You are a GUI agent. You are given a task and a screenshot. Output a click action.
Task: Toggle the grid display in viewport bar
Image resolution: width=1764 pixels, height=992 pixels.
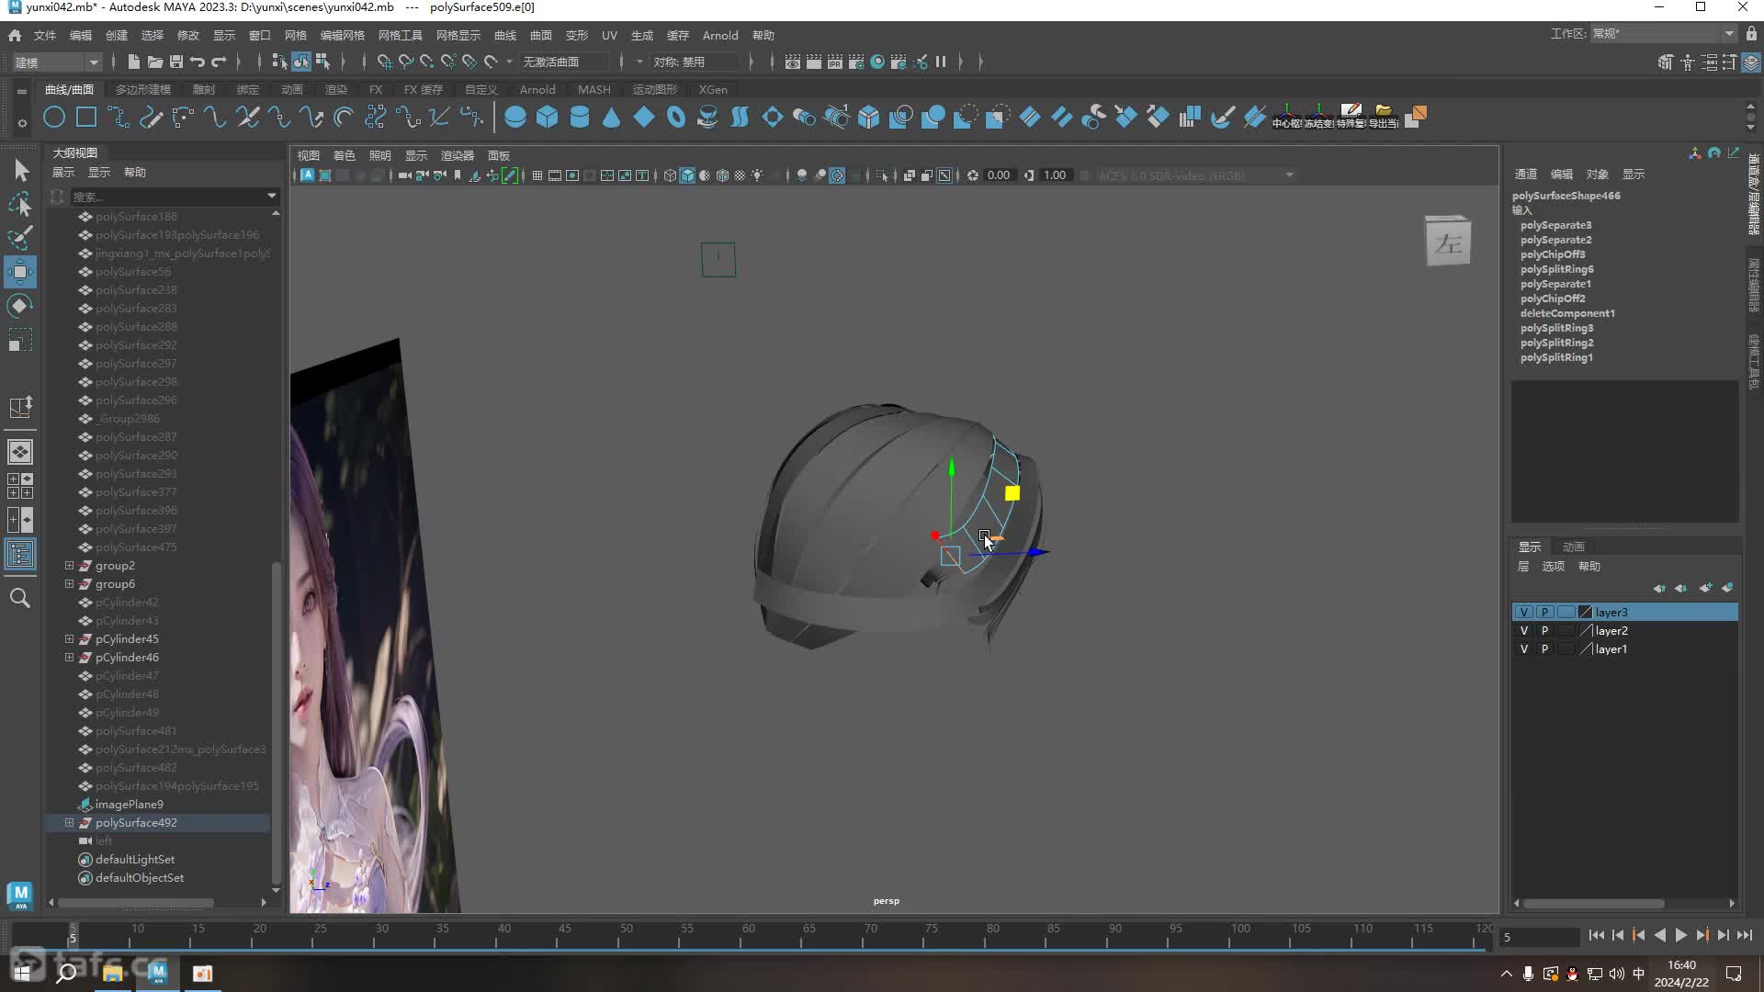(537, 175)
